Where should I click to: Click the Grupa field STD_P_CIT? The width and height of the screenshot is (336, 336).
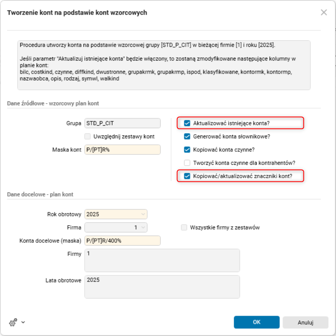(122, 123)
